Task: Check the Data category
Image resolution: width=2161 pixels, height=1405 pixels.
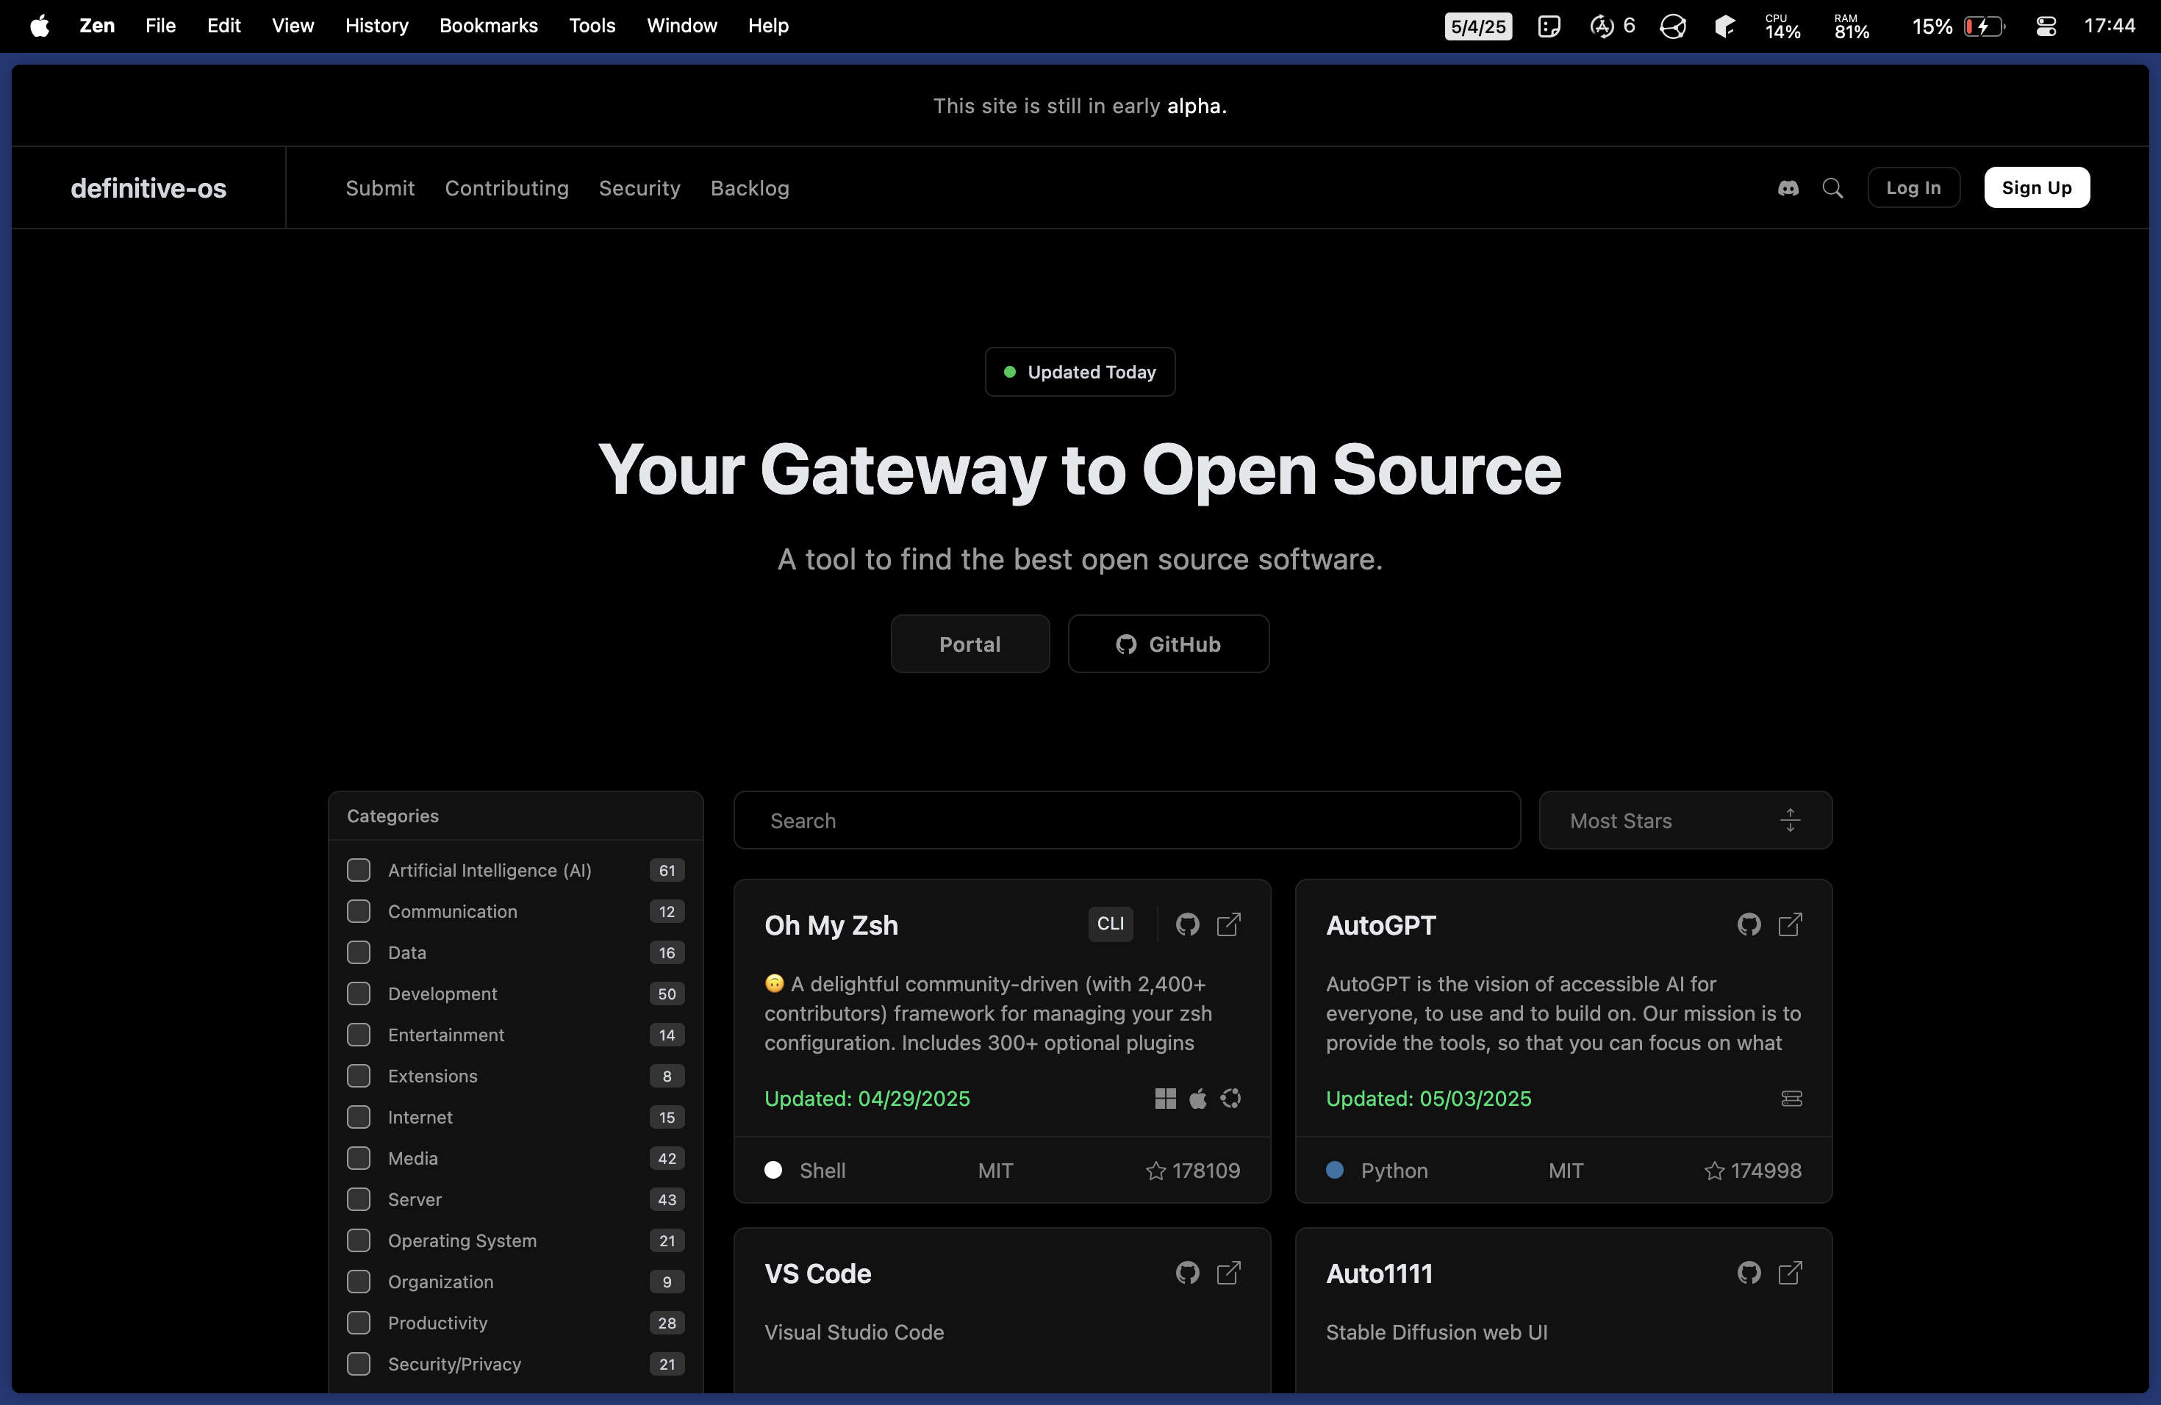Action: 359,951
